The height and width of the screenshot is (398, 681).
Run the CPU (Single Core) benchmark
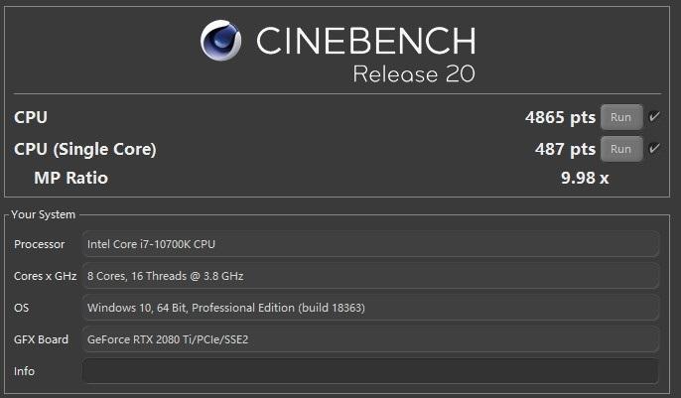tap(621, 149)
